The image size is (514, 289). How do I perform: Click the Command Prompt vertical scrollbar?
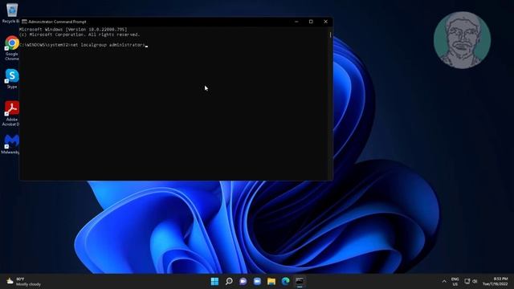click(x=330, y=104)
